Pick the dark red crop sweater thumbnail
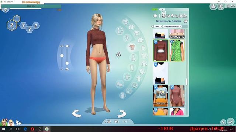The height and width of the screenshot is (132, 236). tap(161, 51)
